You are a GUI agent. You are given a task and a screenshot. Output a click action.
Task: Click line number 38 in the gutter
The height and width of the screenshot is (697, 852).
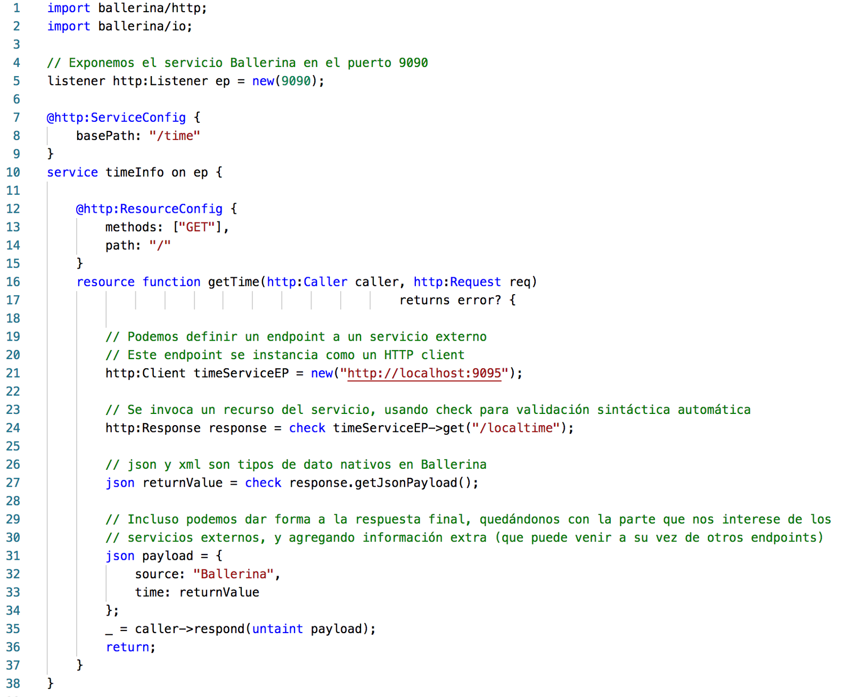coord(13,683)
